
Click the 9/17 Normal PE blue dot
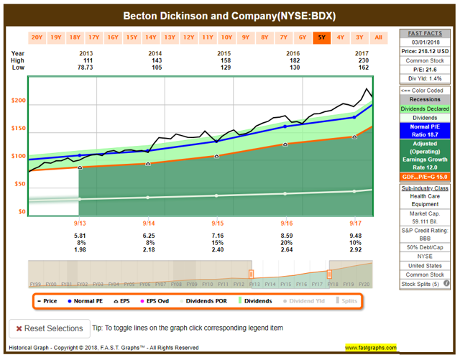[x=354, y=117]
